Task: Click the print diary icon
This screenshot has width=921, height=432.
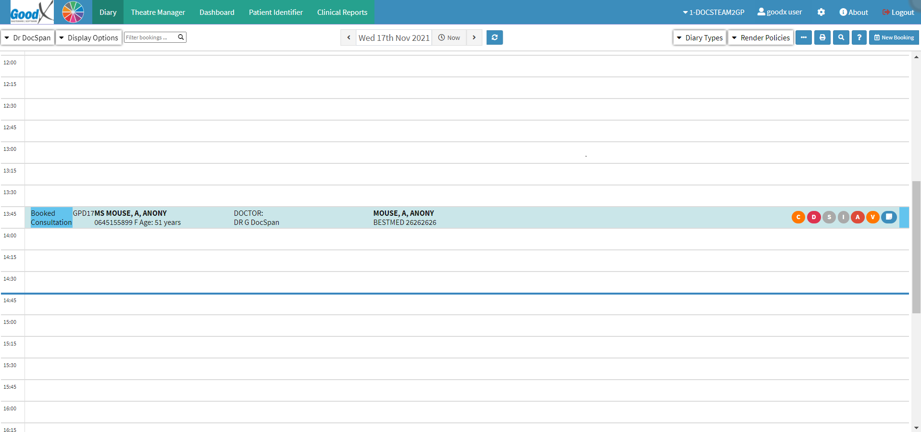Action: pos(822,37)
